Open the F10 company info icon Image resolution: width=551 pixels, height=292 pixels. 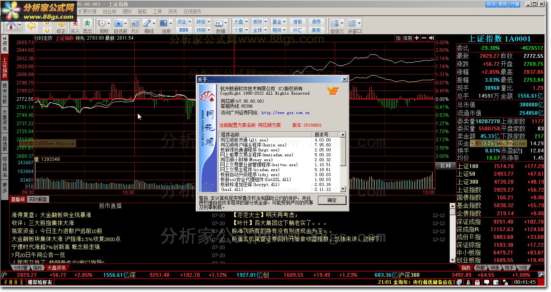pos(135,23)
